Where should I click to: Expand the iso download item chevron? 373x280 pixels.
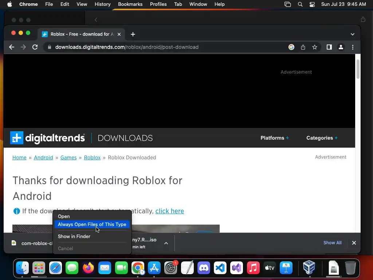click(x=166, y=243)
